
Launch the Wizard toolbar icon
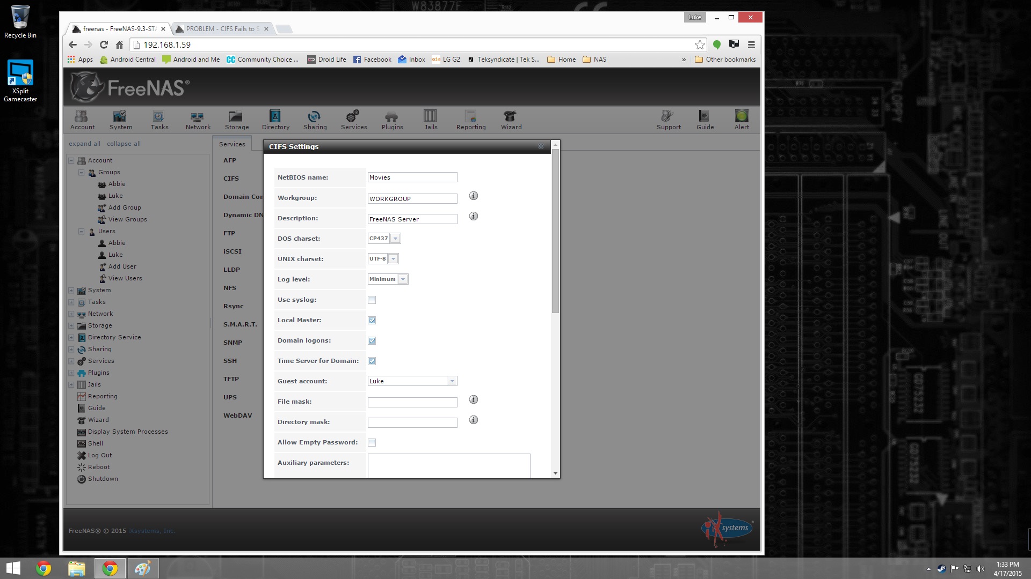(x=511, y=120)
